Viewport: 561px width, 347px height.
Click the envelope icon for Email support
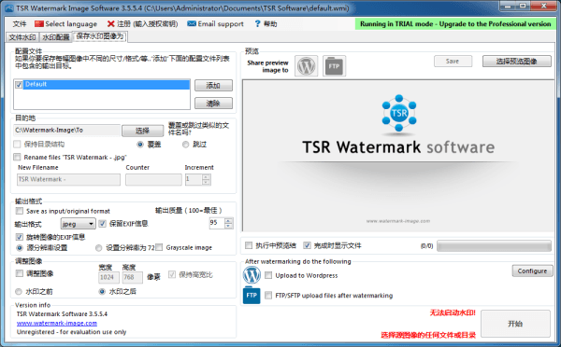192,23
